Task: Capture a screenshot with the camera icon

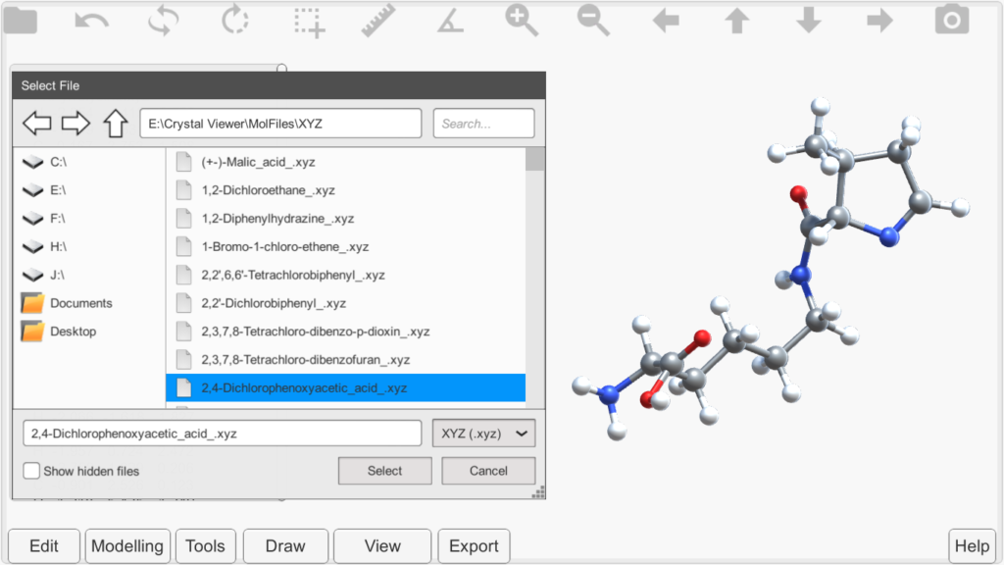Action: 951,22
